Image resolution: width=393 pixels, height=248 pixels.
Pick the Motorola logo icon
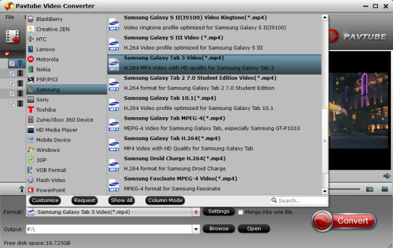tap(31, 59)
